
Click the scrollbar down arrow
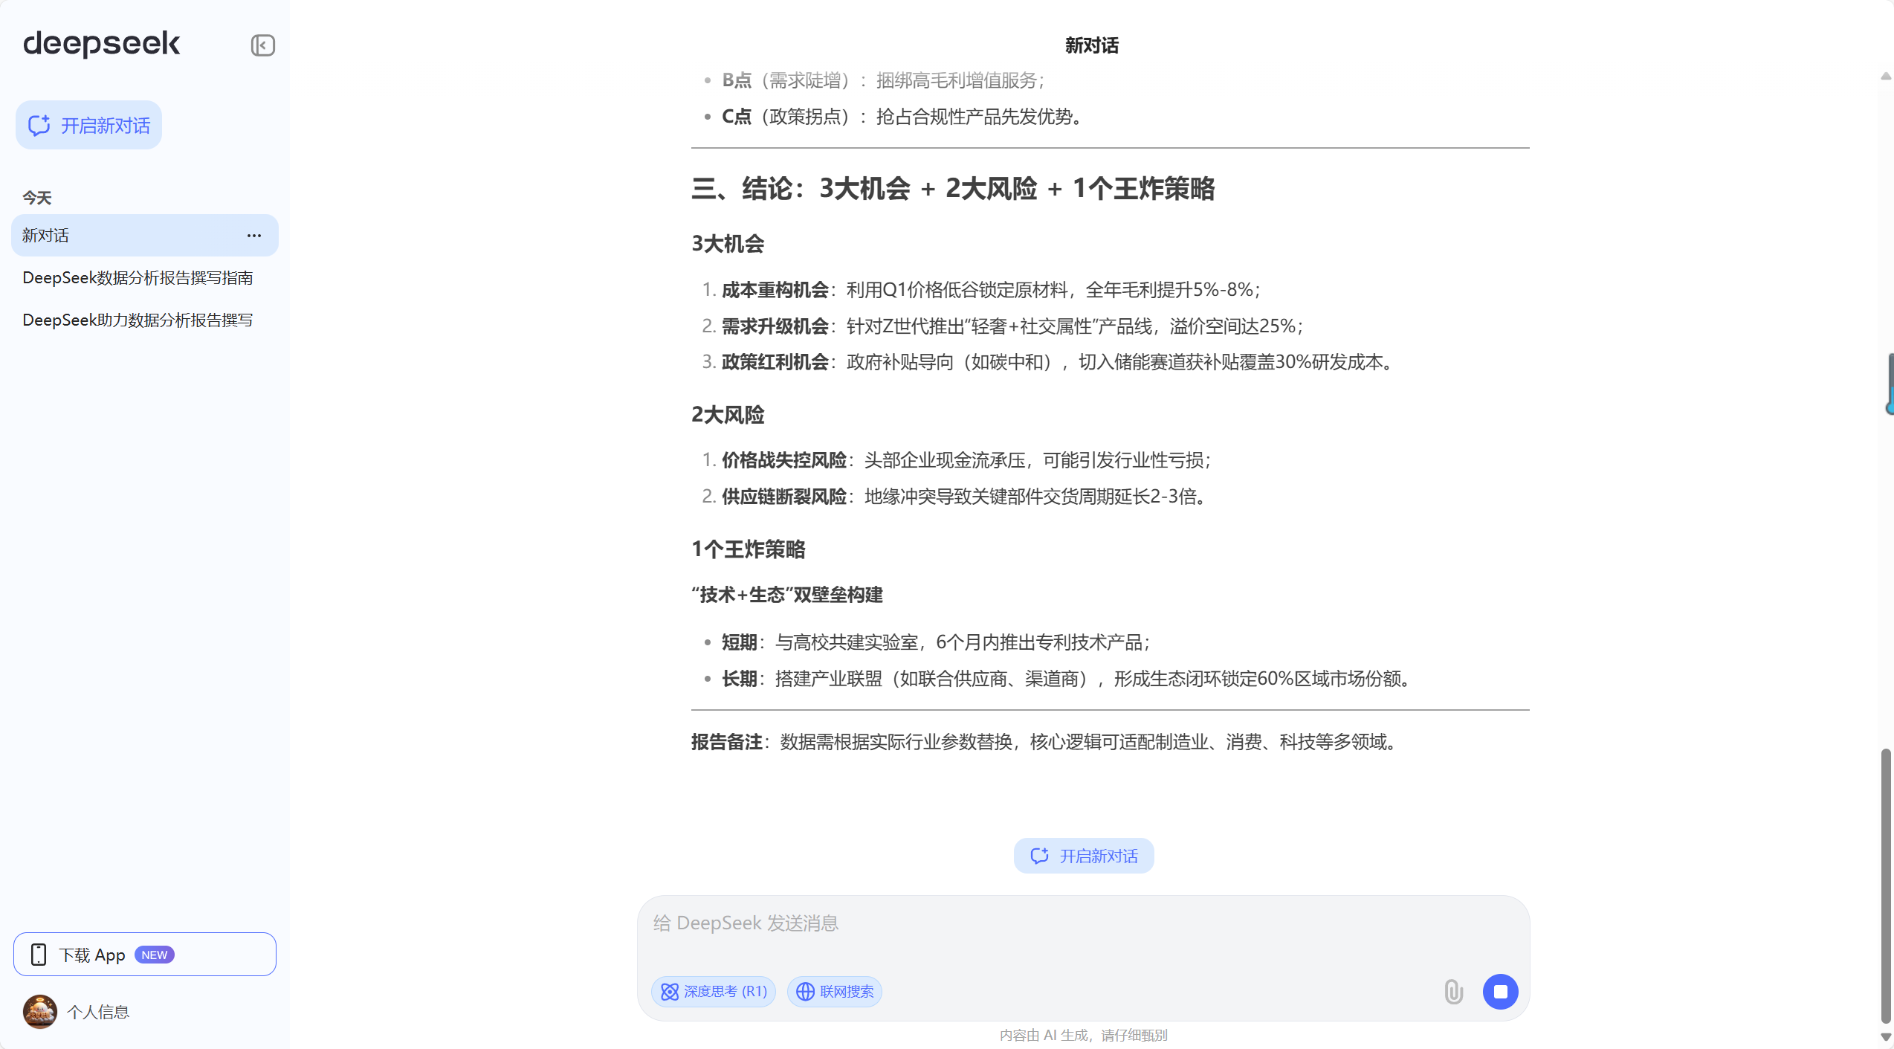(1885, 1036)
